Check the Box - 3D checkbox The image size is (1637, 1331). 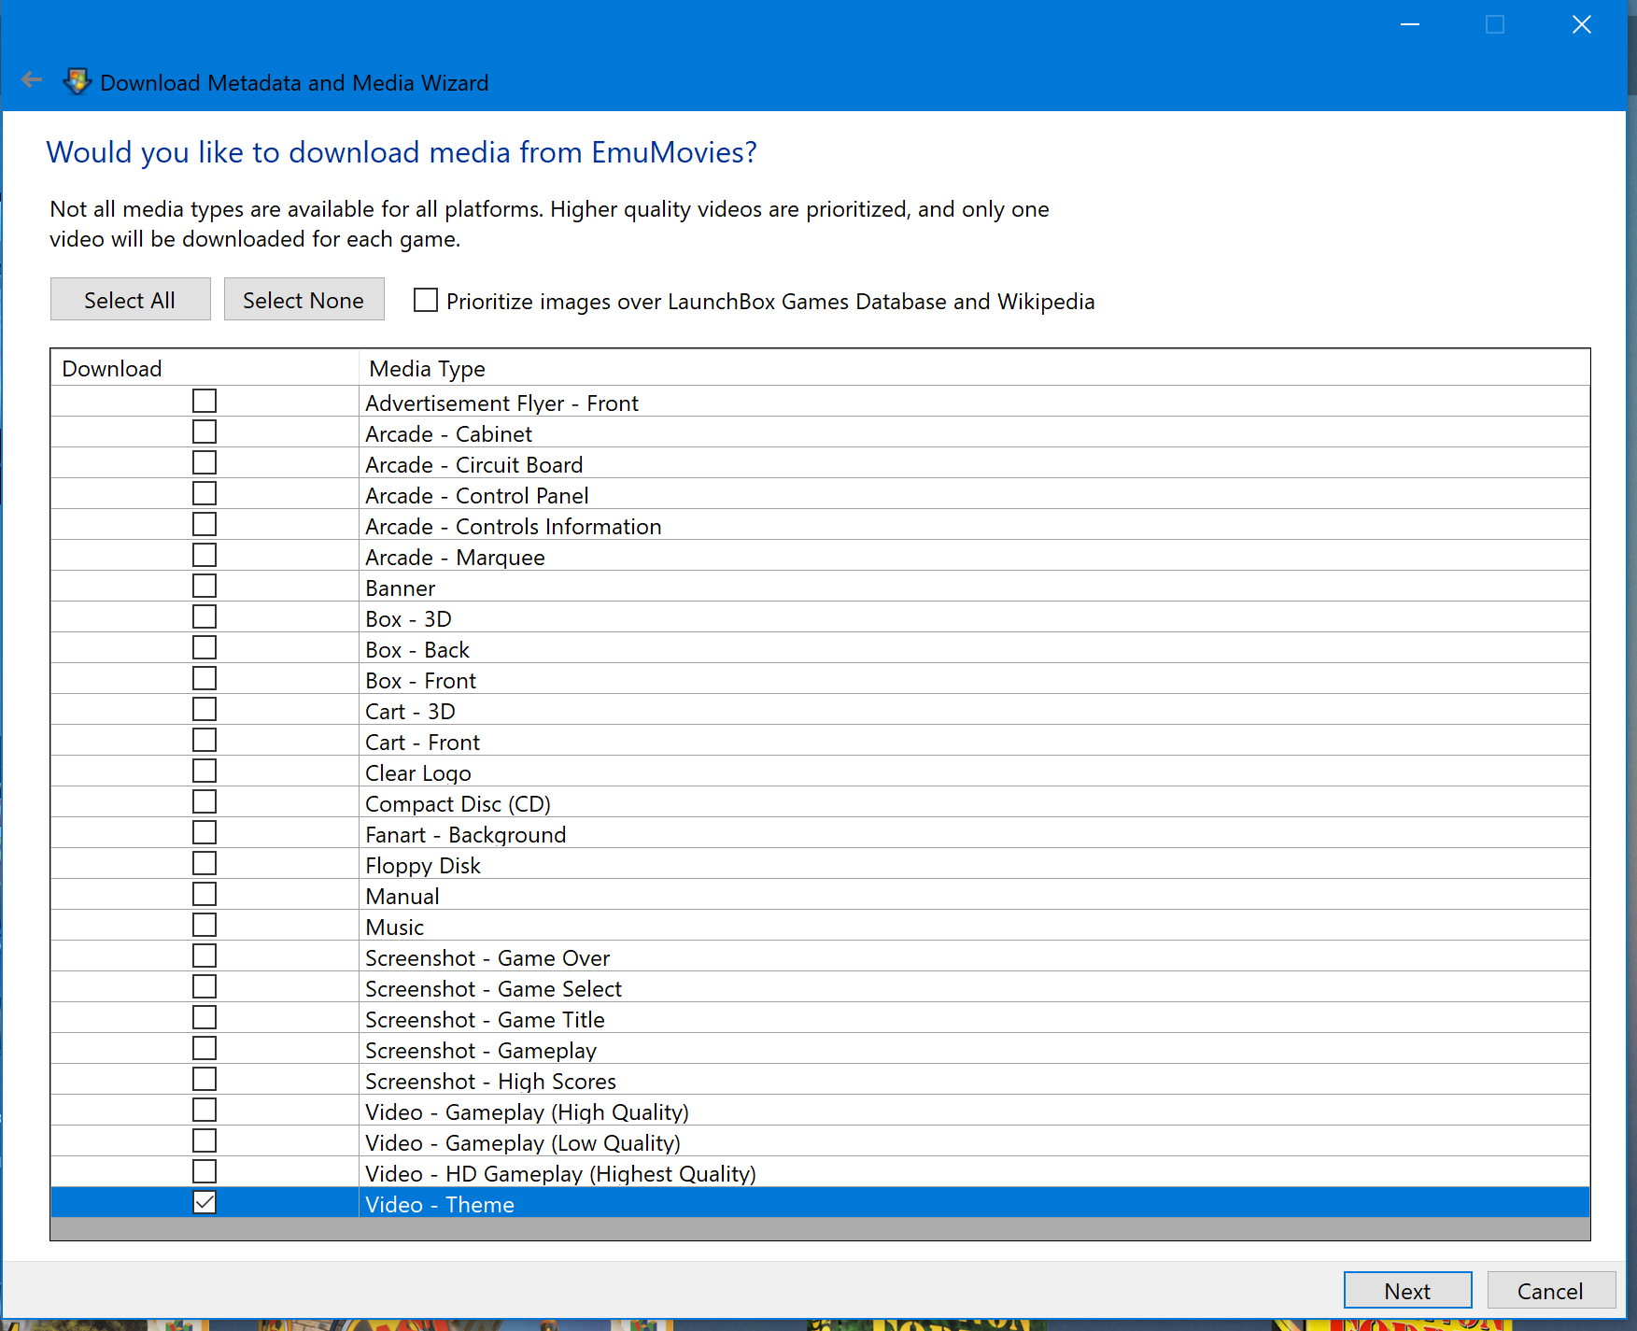tap(205, 616)
